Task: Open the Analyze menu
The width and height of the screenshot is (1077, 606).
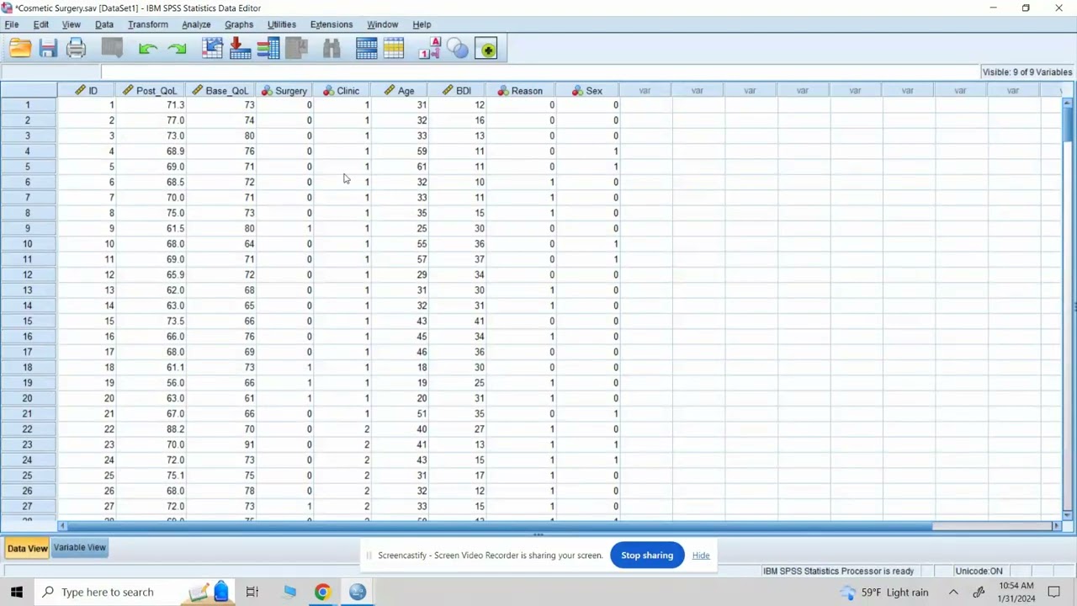Action: click(x=196, y=24)
